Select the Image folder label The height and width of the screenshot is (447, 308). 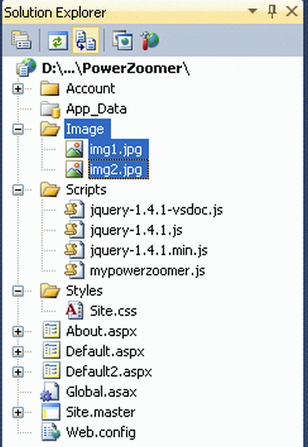(87, 129)
